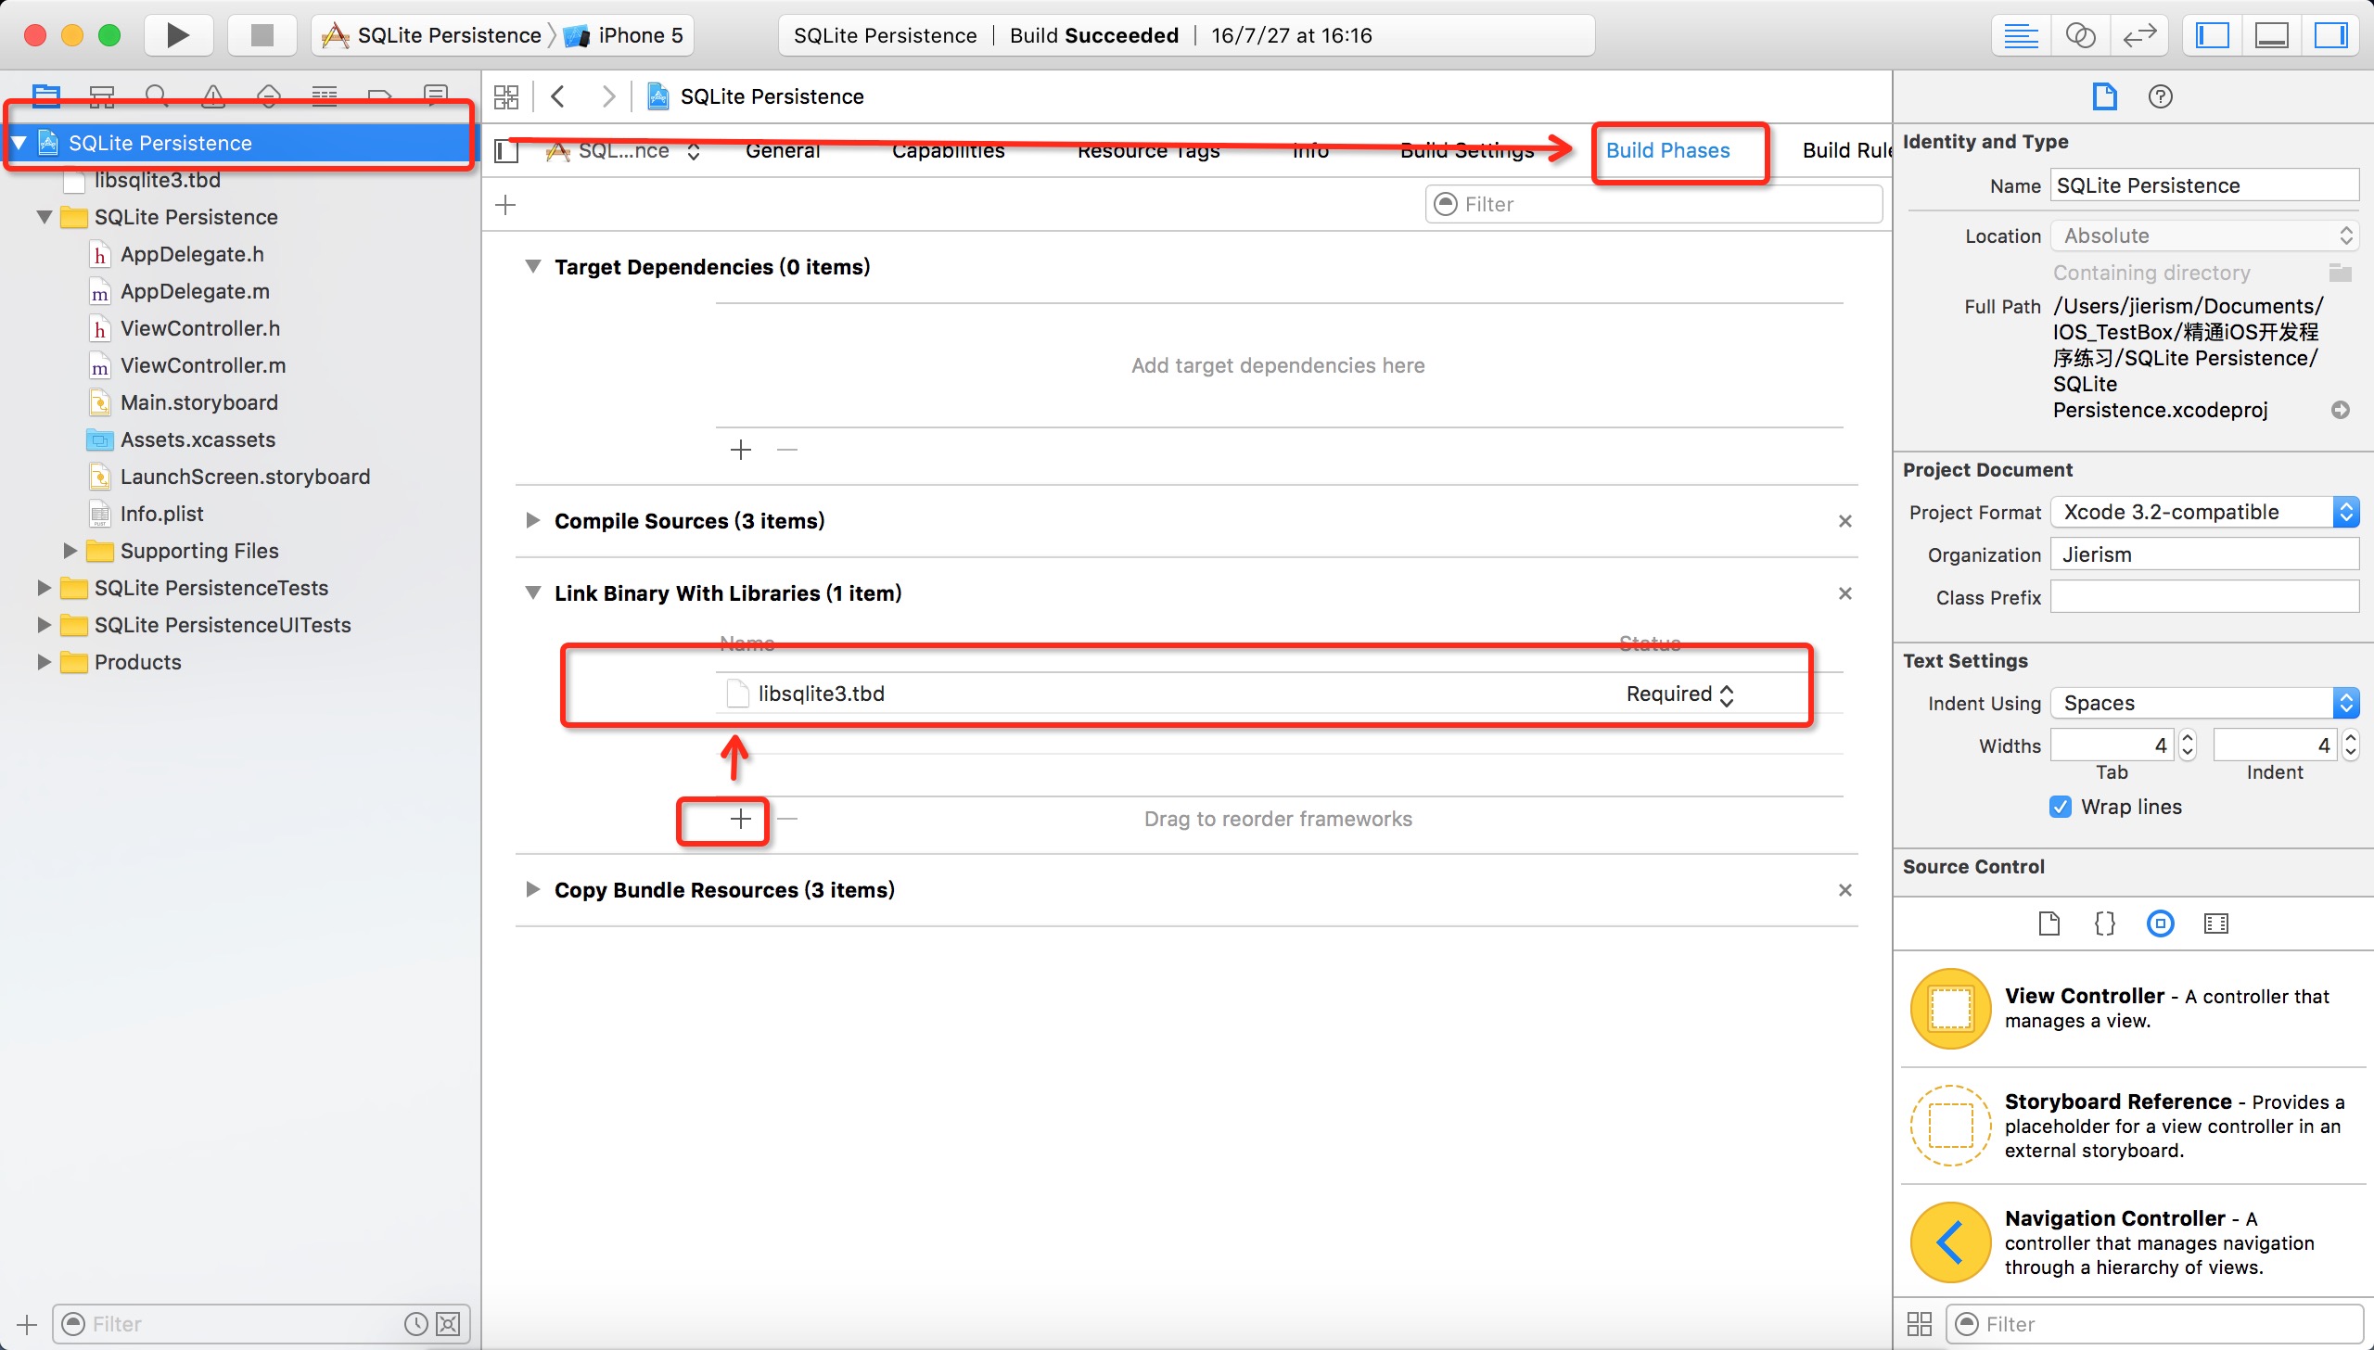Open Main.storyboard in the navigator
The width and height of the screenshot is (2374, 1350).
(199, 402)
